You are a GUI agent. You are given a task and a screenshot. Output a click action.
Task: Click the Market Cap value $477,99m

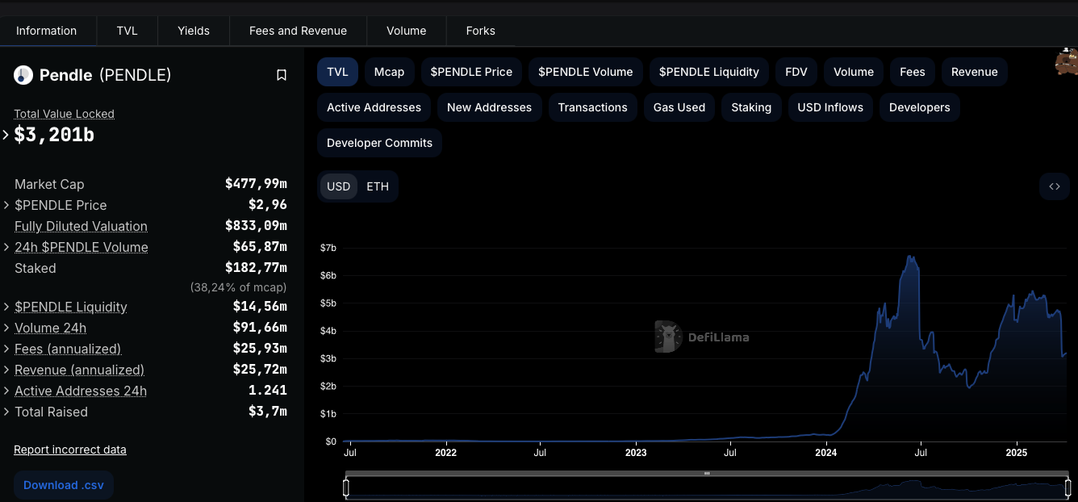coord(256,184)
